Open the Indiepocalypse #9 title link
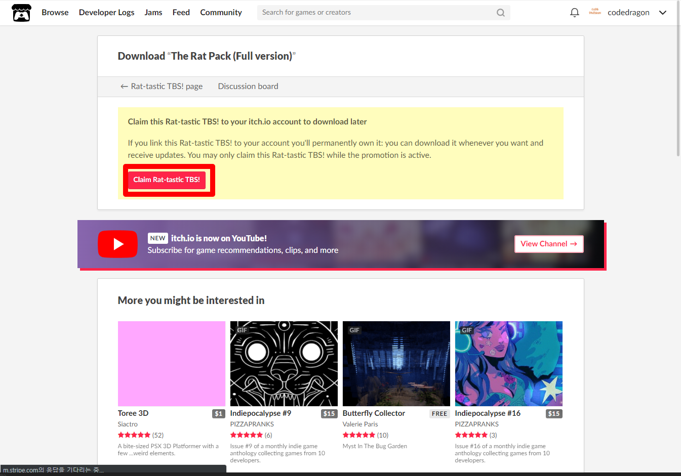The width and height of the screenshot is (681, 476). click(x=261, y=413)
